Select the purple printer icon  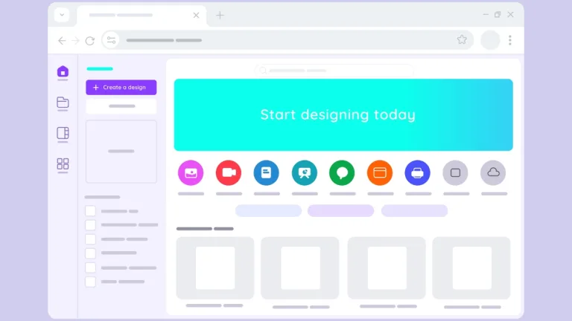pyautogui.click(x=417, y=173)
